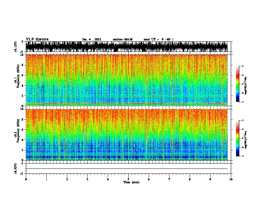
Task: Click the log(PSD) label beside ch.1 color bar
Action: tap(246, 86)
